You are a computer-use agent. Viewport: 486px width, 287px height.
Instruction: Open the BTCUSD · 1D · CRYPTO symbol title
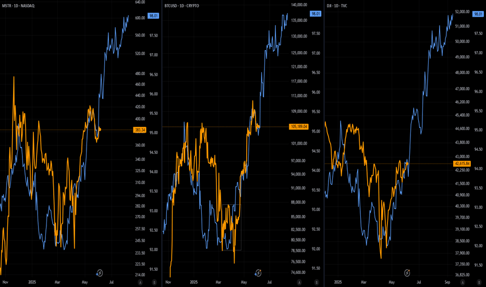tap(181, 6)
